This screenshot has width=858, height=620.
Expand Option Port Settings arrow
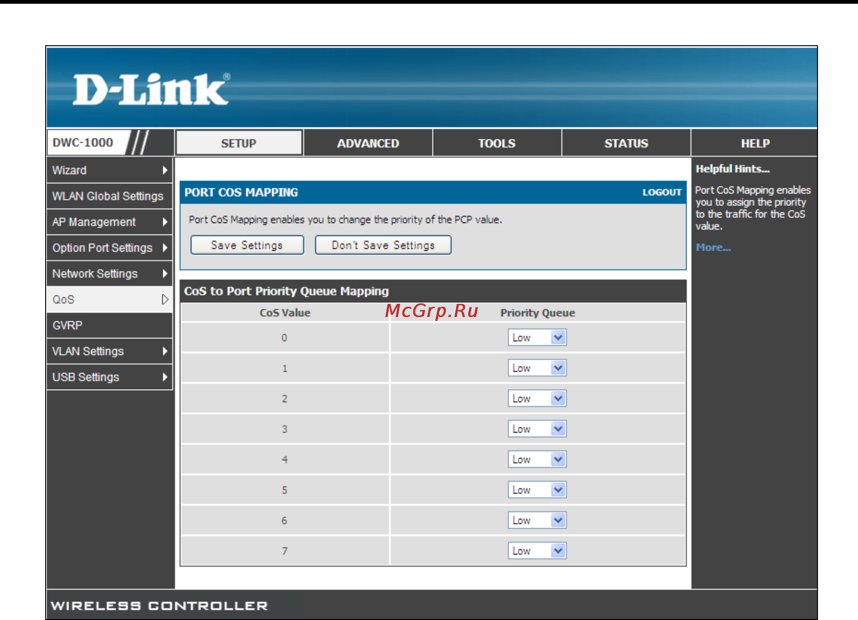pyautogui.click(x=165, y=248)
